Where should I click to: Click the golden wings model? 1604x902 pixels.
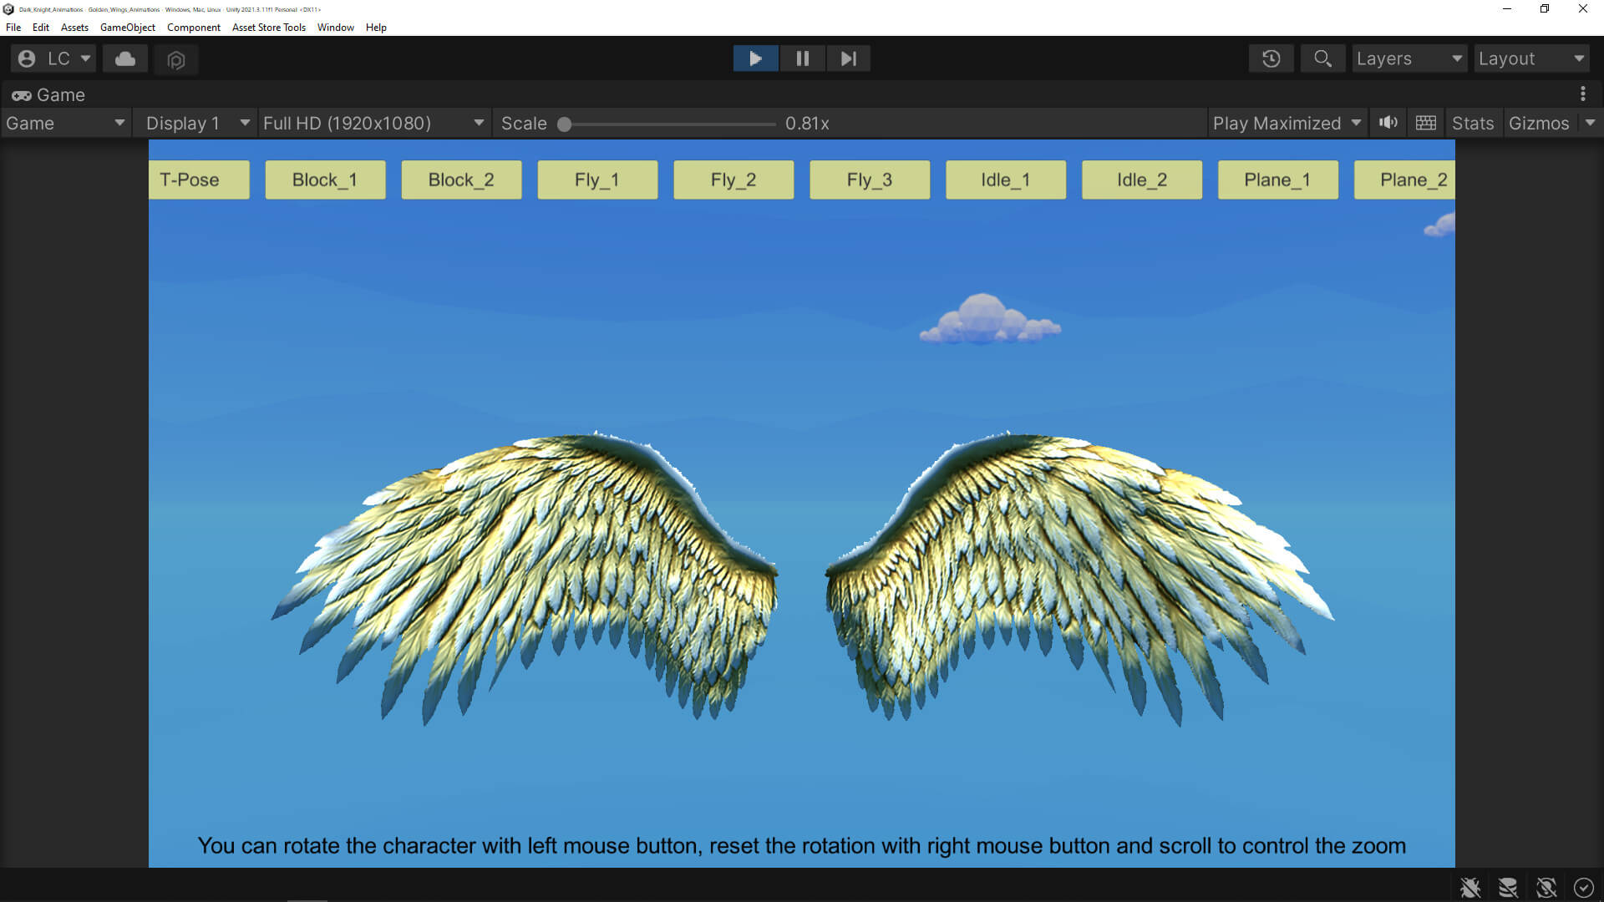coord(802,578)
